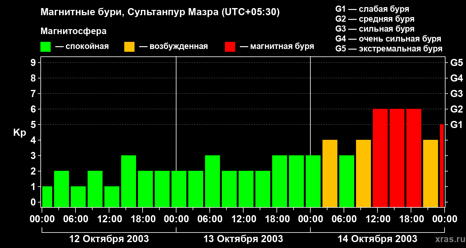Viewport: 466px width, 248px height.
Task: Click the orange Kp 4 bar just after the red bars
Action: pyautogui.click(x=431, y=173)
